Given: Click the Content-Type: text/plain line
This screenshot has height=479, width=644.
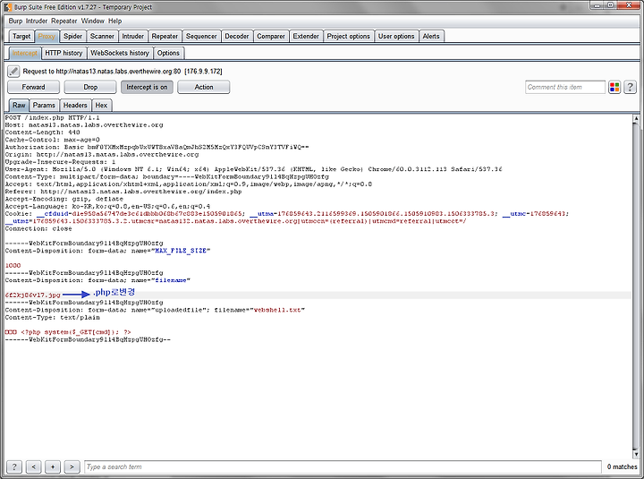Looking at the screenshot, I should click(52, 318).
